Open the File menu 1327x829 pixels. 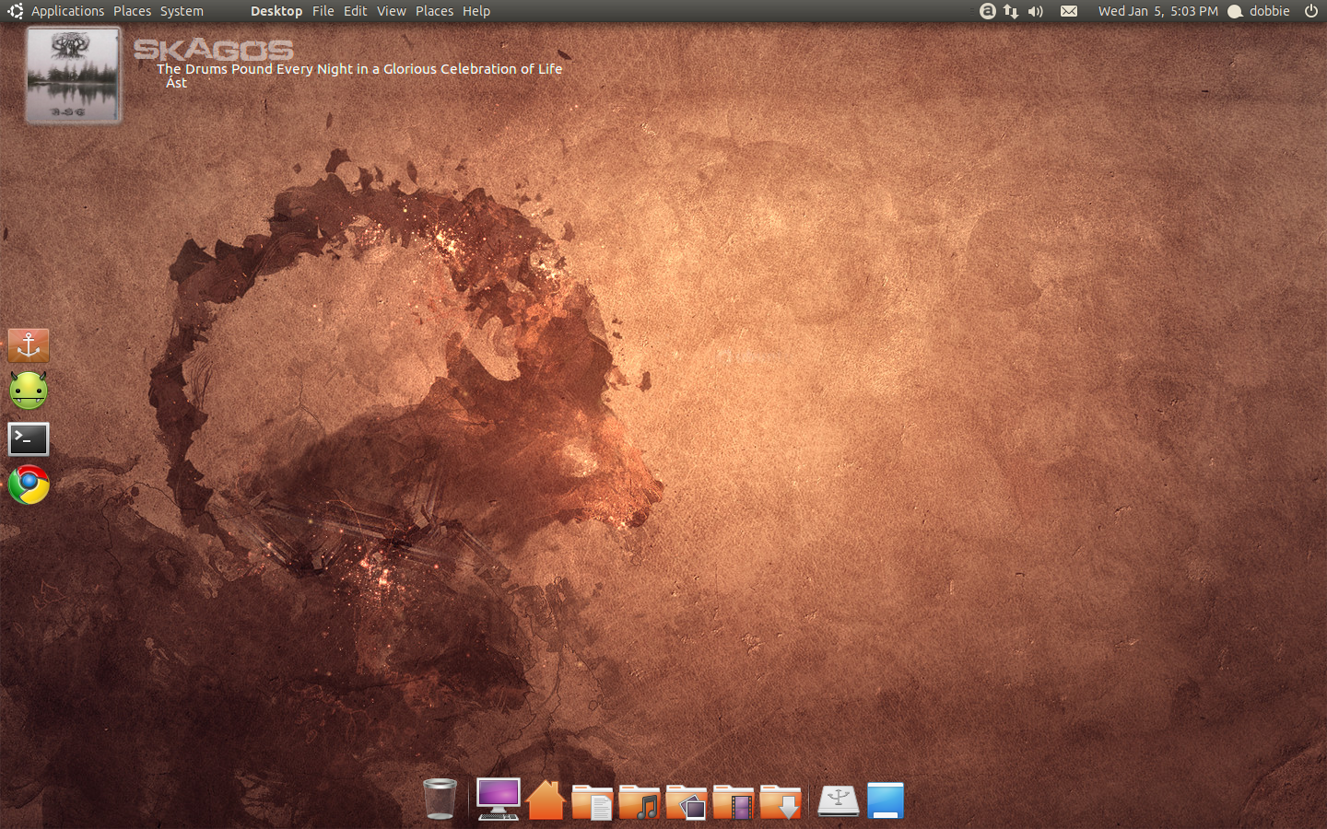tap(323, 11)
